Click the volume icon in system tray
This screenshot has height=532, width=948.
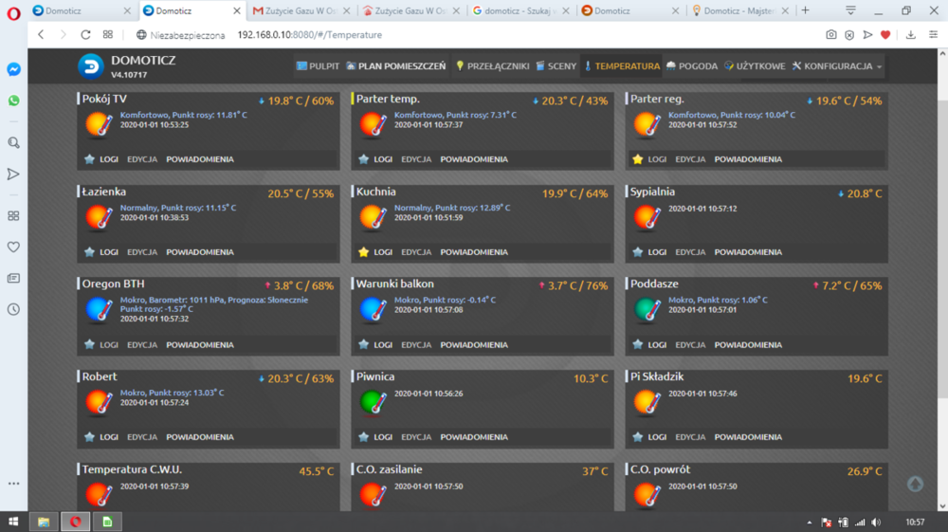876,523
